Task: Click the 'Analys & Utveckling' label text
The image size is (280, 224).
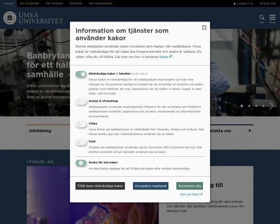Action: coord(103,101)
